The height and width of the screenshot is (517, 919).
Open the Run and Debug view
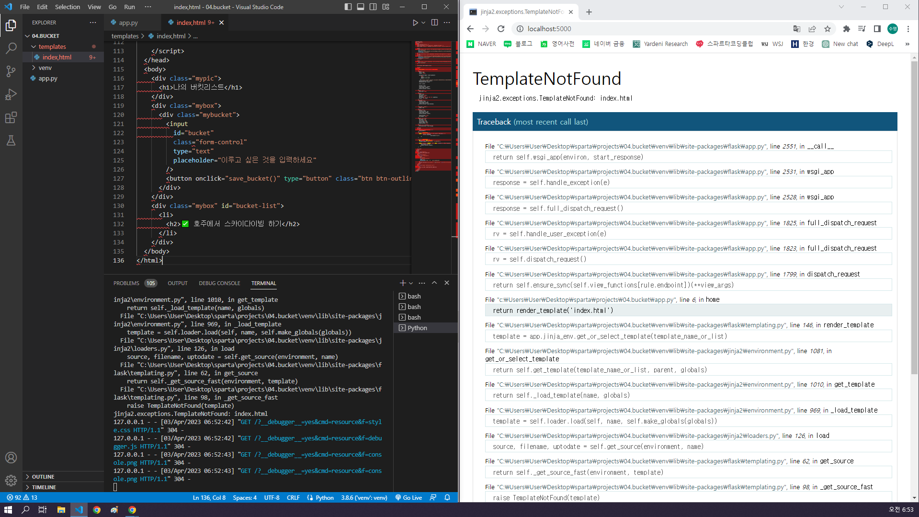point(11,94)
